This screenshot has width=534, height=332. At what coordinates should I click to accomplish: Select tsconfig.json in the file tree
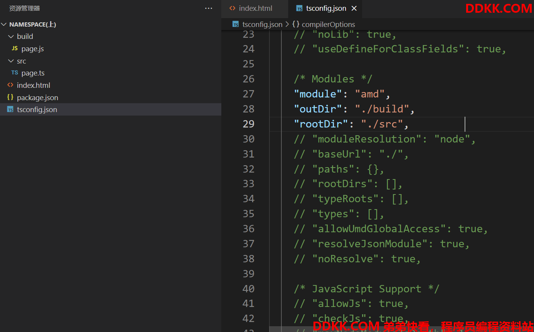point(111,109)
